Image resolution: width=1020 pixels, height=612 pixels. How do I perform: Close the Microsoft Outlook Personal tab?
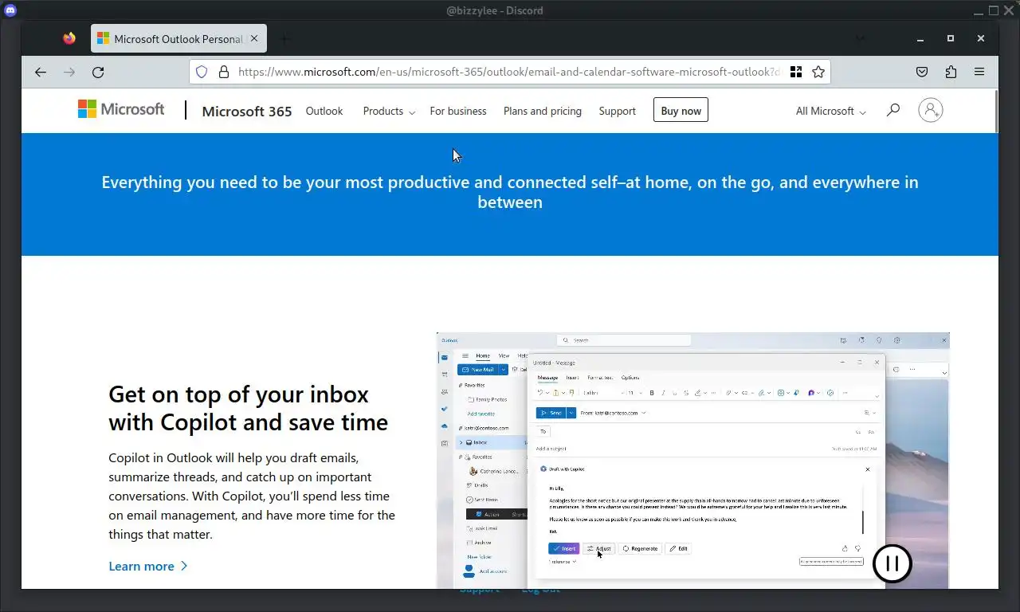tap(254, 38)
